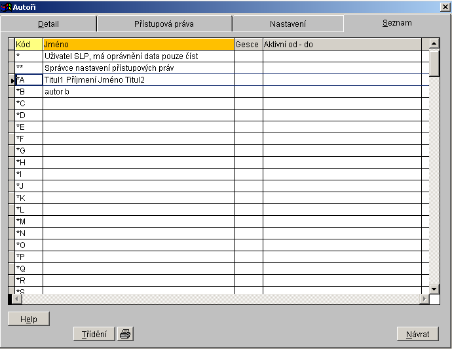Image resolution: width=452 pixels, height=349 pixels.
Task: Click the Autoři window title icon
Action: point(7,6)
